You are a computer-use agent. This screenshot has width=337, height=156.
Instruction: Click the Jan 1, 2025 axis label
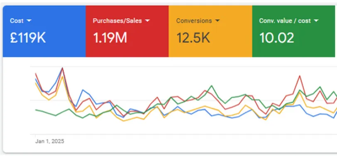50,141
